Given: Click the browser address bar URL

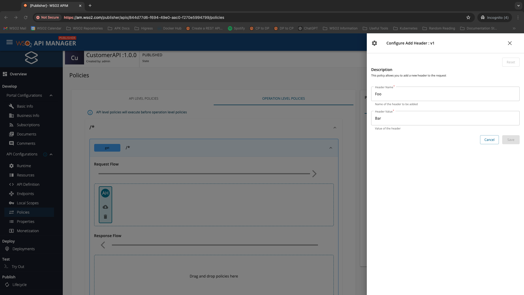Looking at the screenshot, I should point(144,17).
